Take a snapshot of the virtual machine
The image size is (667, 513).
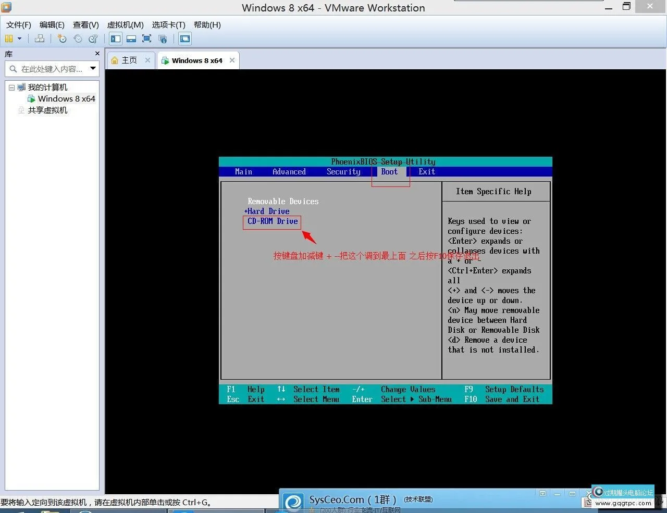(x=62, y=39)
